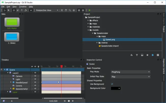
Task: Hide Corona effect via its eye icon
Action: 35,85
